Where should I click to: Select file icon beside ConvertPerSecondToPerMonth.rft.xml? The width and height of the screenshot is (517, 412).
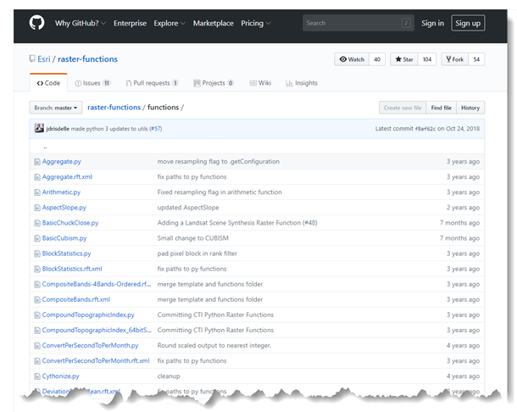[37, 361]
